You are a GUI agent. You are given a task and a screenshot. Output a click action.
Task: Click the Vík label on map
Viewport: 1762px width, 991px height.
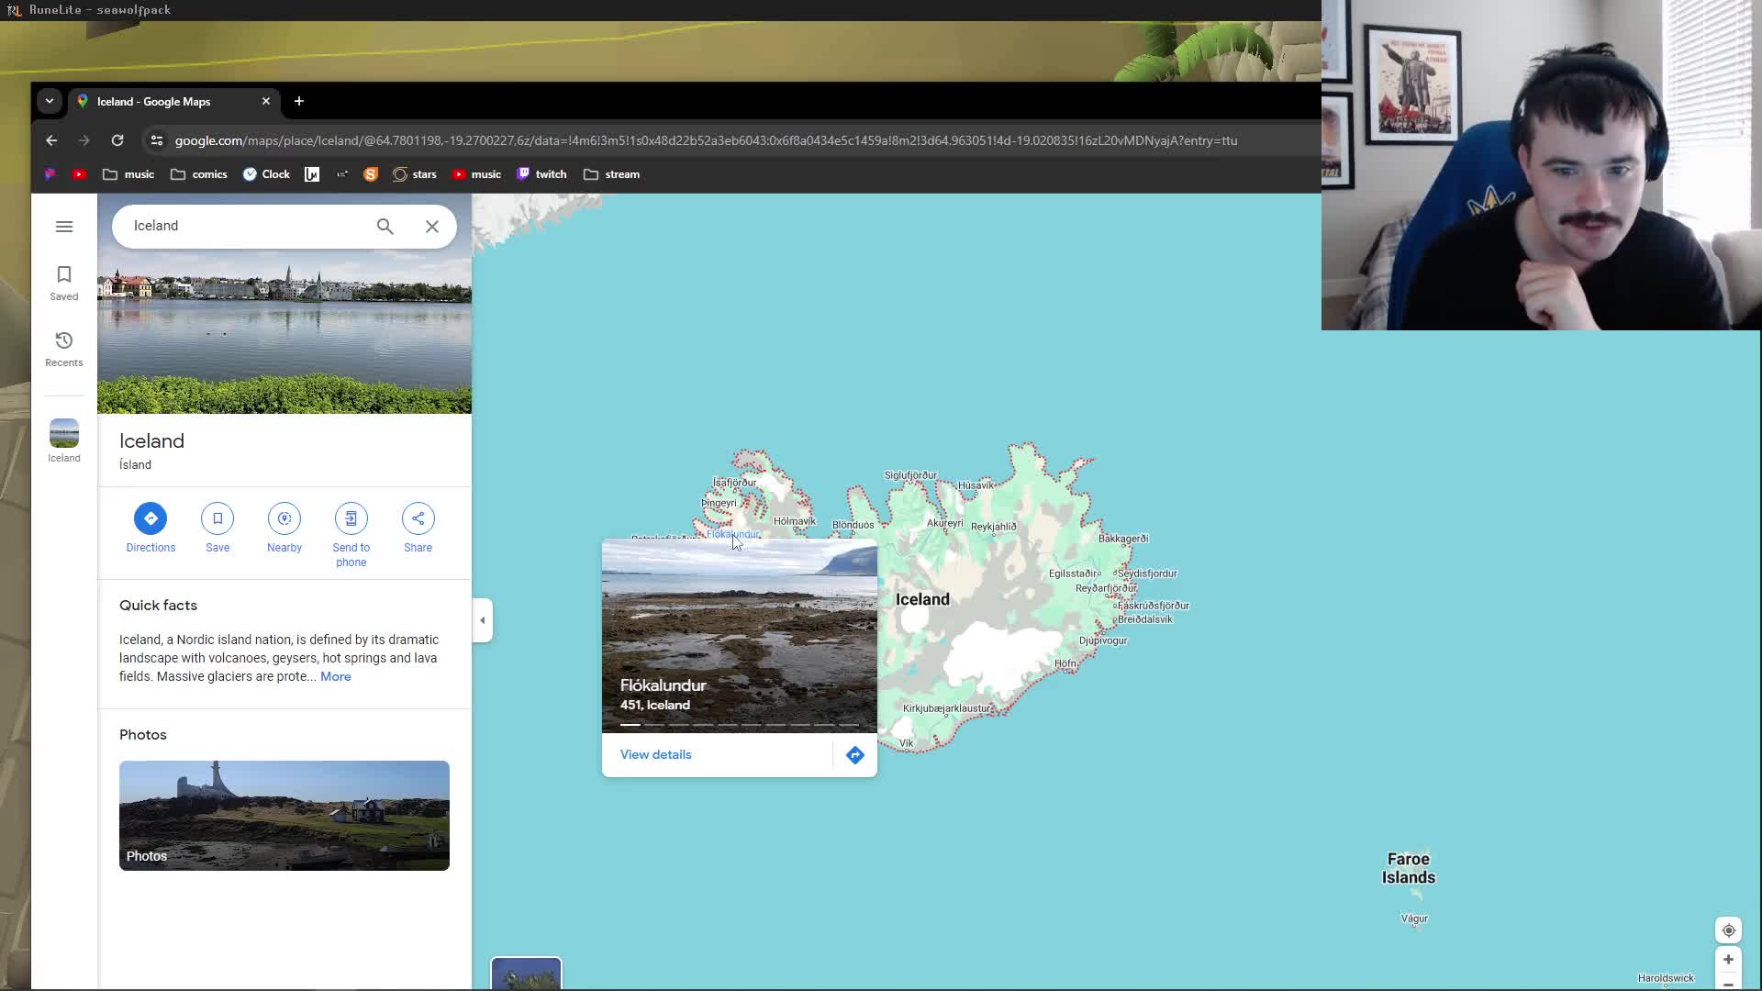[907, 743]
